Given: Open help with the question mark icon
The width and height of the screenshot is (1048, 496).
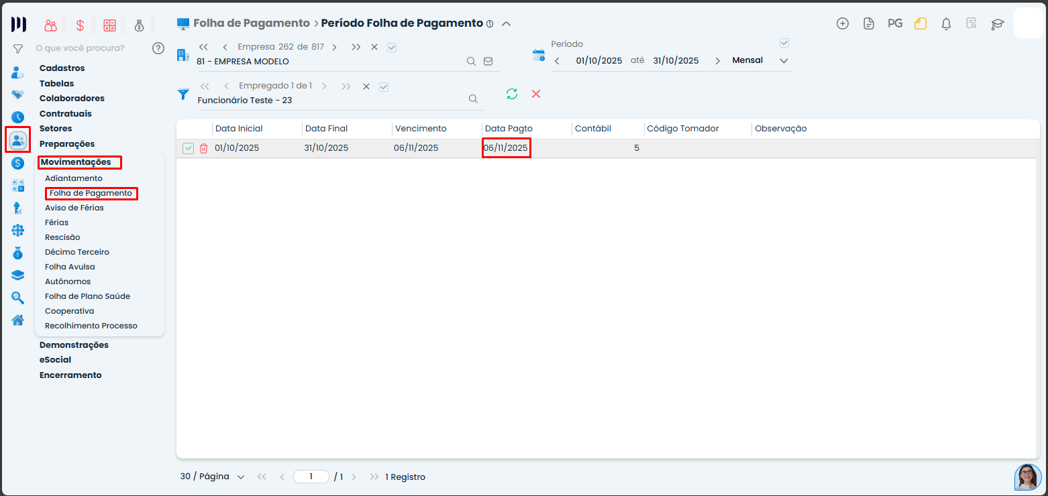Looking at the screenshot, I should (x=158, y=48).
